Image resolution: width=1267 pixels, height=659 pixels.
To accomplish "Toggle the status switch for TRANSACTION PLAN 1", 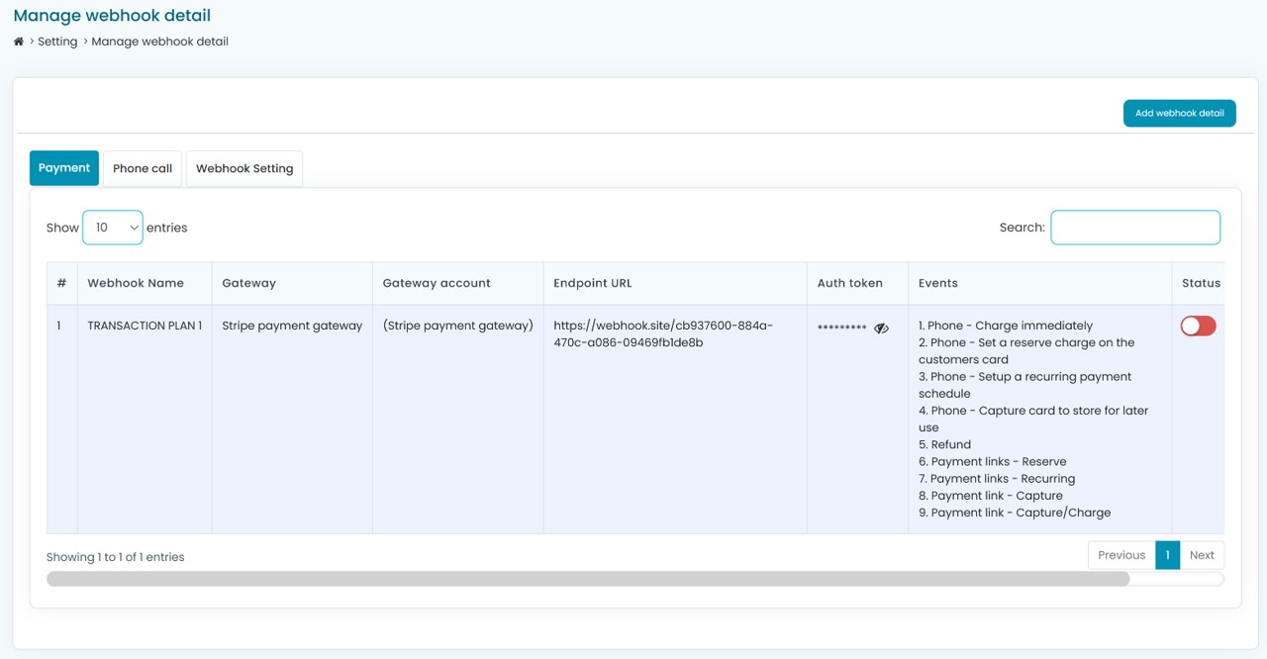I will [1198, 327].
